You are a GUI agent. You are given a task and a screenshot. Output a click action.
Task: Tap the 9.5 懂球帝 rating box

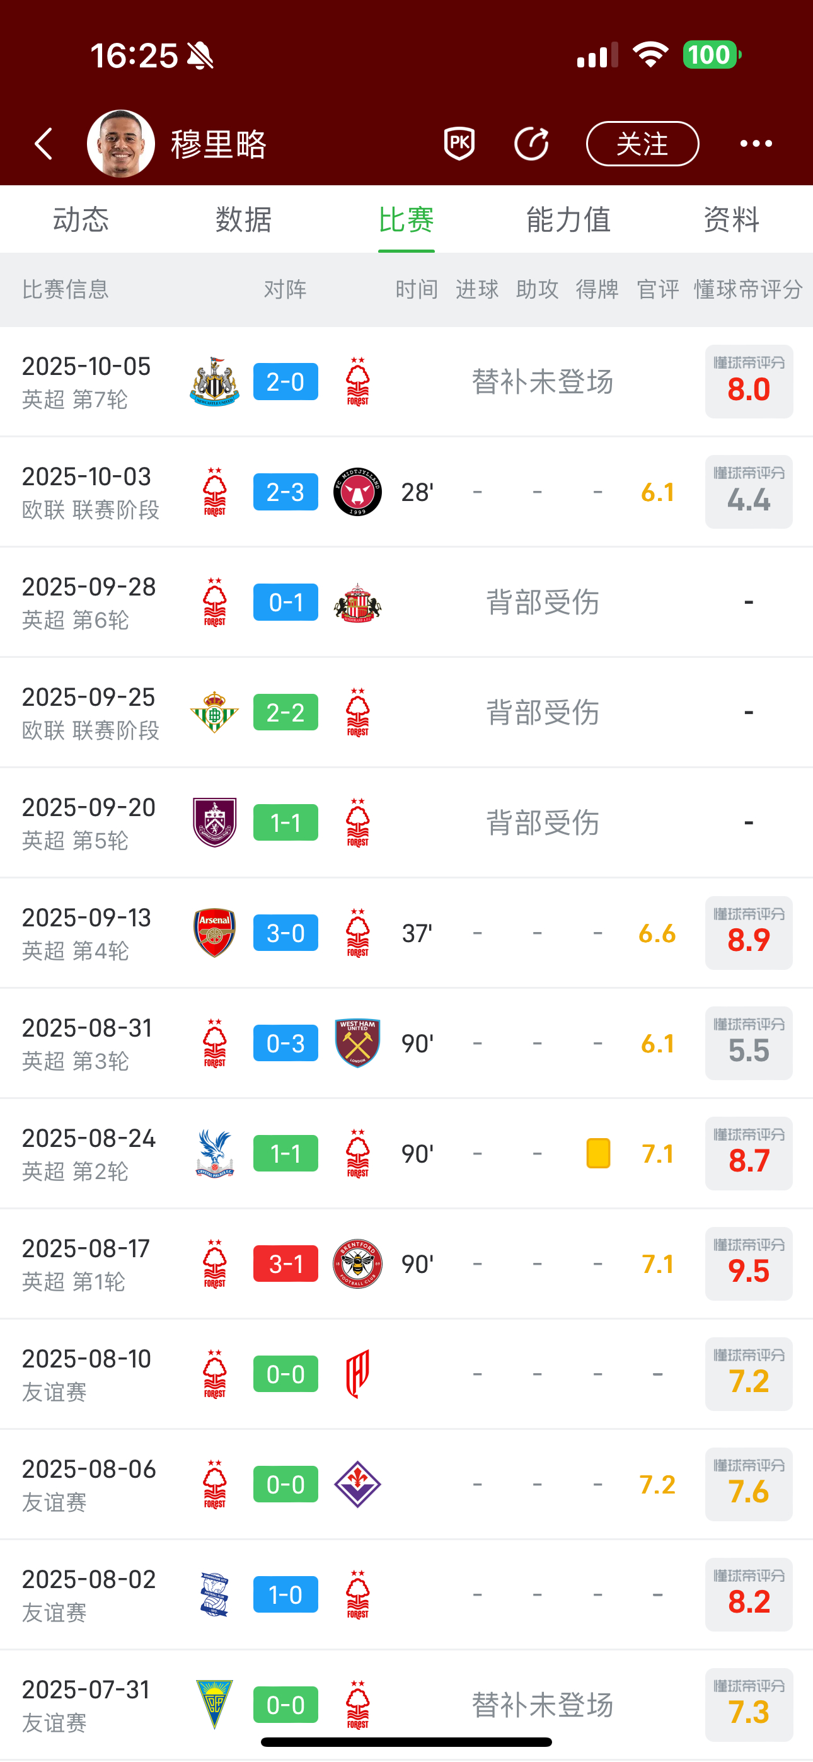click(x=749, y=1264)
